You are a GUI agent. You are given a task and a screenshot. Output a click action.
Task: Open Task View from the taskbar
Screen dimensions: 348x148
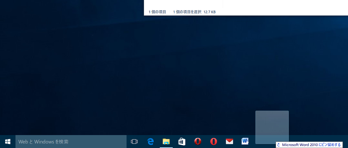click(134, 141)
